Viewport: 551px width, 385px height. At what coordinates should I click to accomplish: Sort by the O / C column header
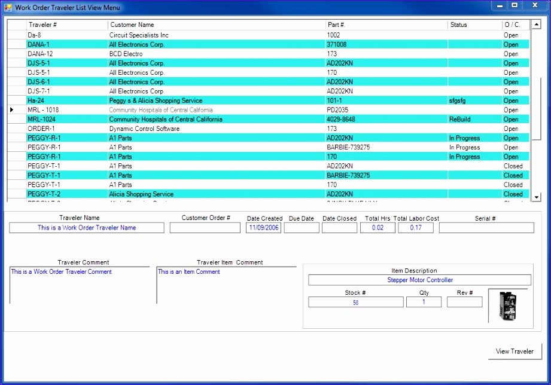click(x=516, y=25)
